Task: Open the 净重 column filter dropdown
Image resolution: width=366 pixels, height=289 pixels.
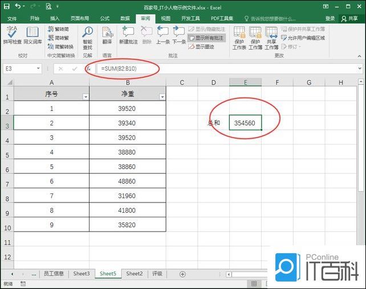Action: [x=162, y=97]
